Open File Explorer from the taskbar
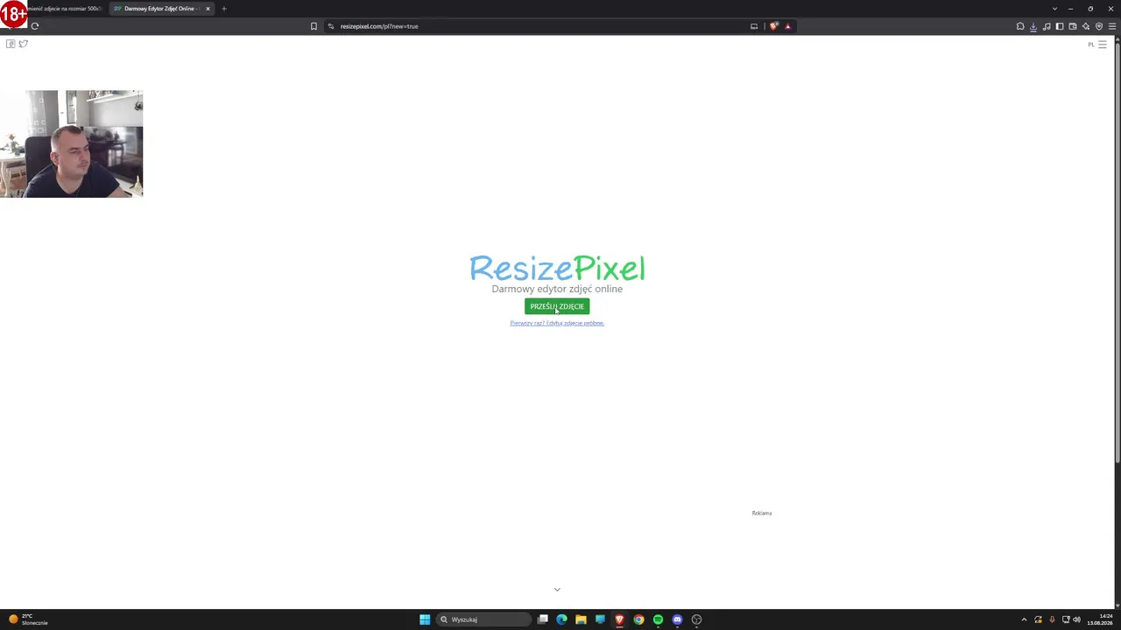The image size is (1121, 630). coord(581,619)
